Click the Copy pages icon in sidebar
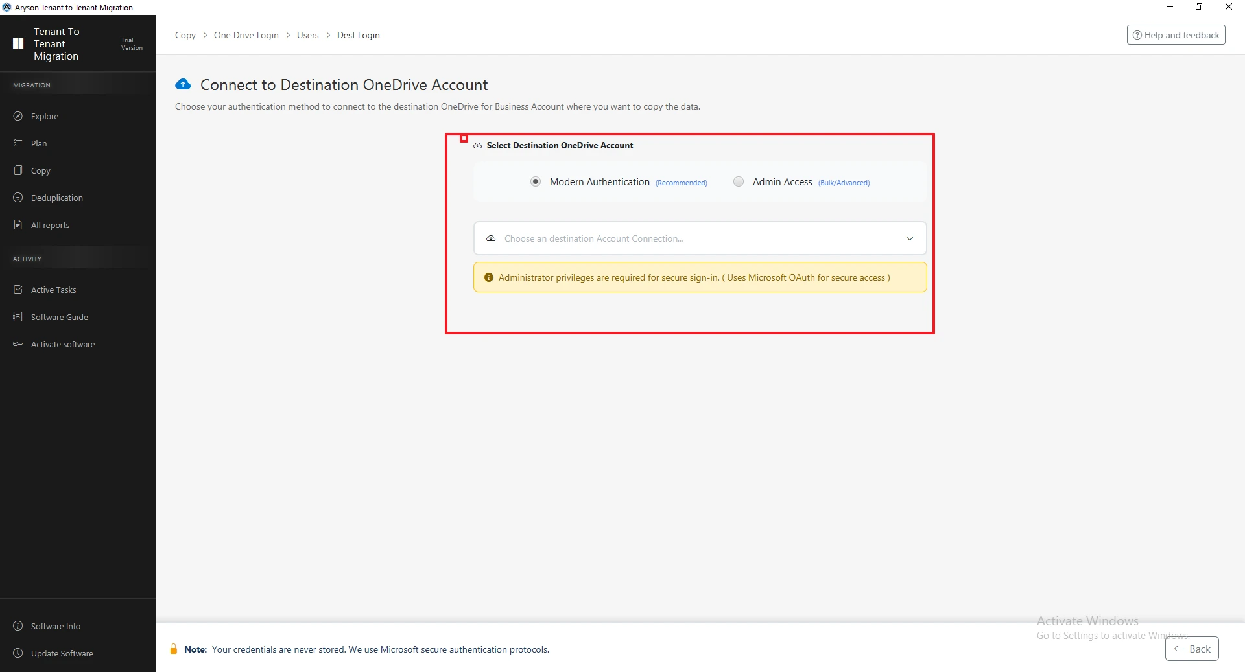 [18, 170]
